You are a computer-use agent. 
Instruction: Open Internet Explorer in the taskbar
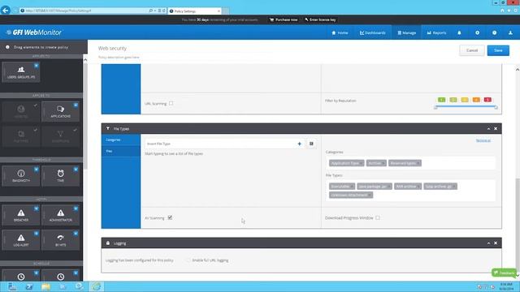[96, 286]
